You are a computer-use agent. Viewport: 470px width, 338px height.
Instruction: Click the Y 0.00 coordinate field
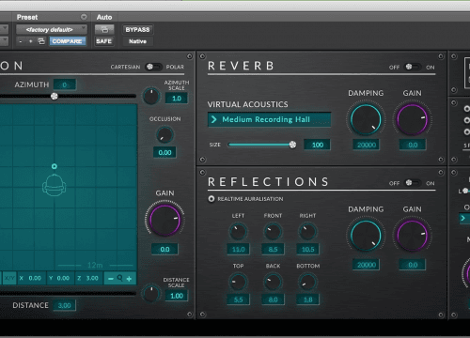pyautogui.click(x=59, y=278)
